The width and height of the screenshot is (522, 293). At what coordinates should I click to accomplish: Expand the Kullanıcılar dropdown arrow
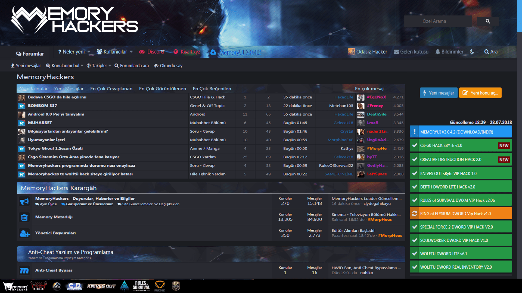coord(131,52)
